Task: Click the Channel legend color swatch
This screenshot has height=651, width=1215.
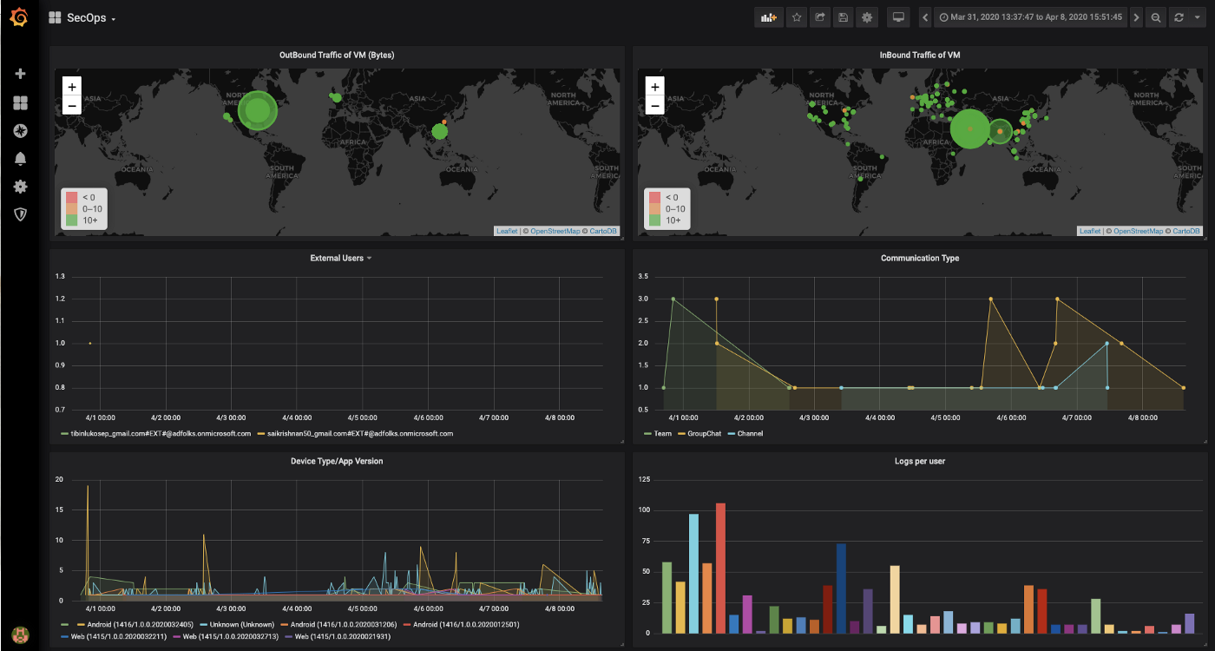Action: 732,433
